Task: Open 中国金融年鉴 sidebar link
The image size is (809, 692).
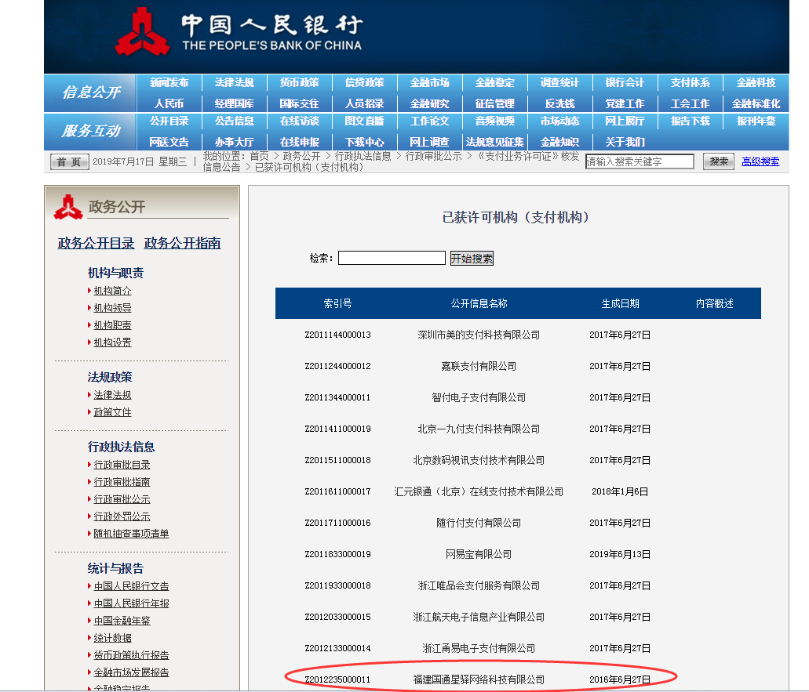Action: click(122, 621)
